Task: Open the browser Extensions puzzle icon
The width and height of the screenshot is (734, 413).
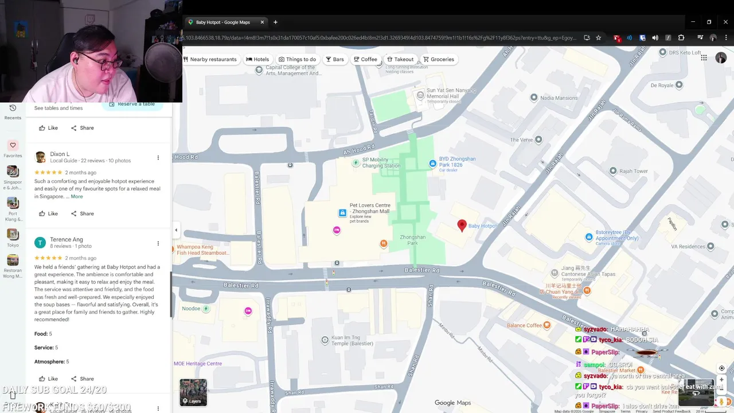Action: coord(681,38)
